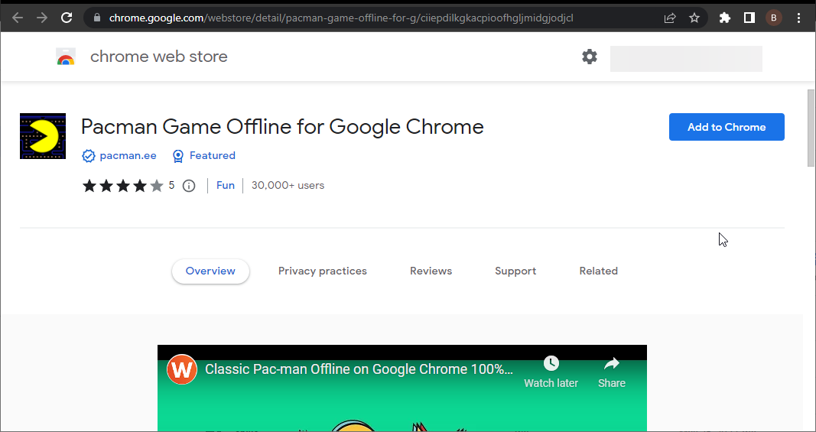Screen dimensions: 816x432
Task: Click the page vertical scrollbar
Action: pos(811,128)
